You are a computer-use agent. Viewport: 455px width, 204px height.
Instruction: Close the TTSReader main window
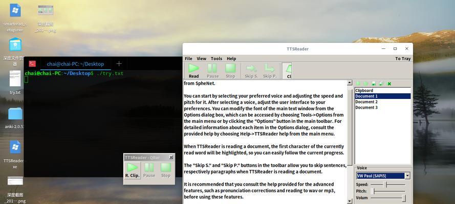(406, 48)
